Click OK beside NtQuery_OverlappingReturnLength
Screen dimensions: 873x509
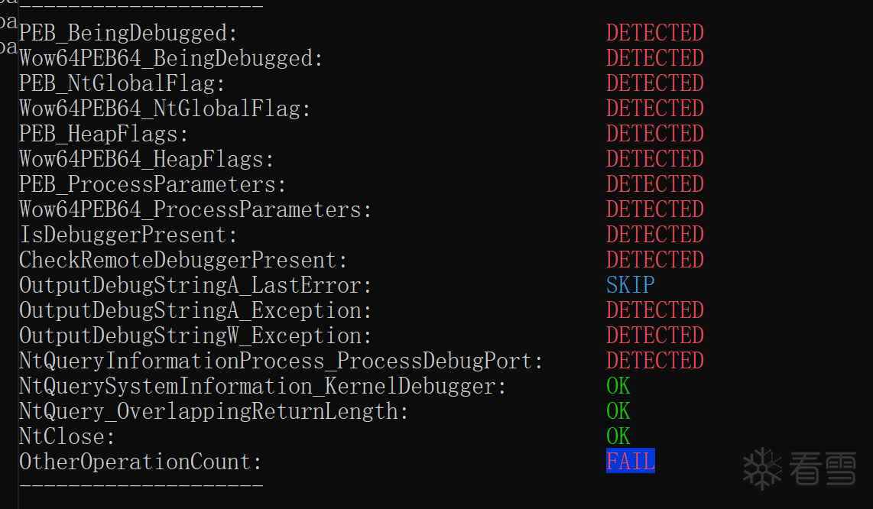point(618,411)
